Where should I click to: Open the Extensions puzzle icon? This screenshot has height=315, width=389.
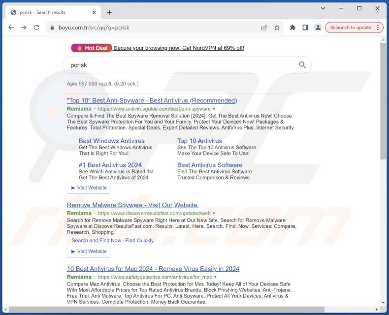pyautogui.click(x=292, y=28)
